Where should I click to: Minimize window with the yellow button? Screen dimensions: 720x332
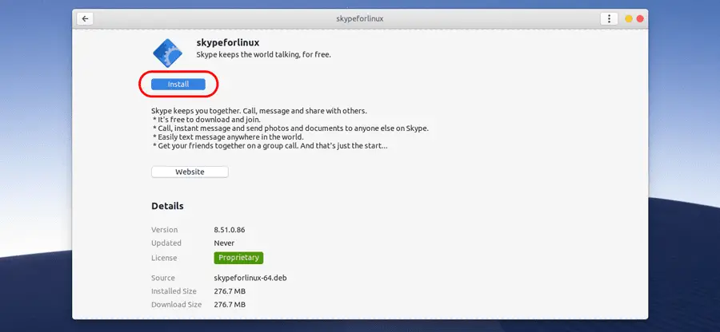click(629, 19)
